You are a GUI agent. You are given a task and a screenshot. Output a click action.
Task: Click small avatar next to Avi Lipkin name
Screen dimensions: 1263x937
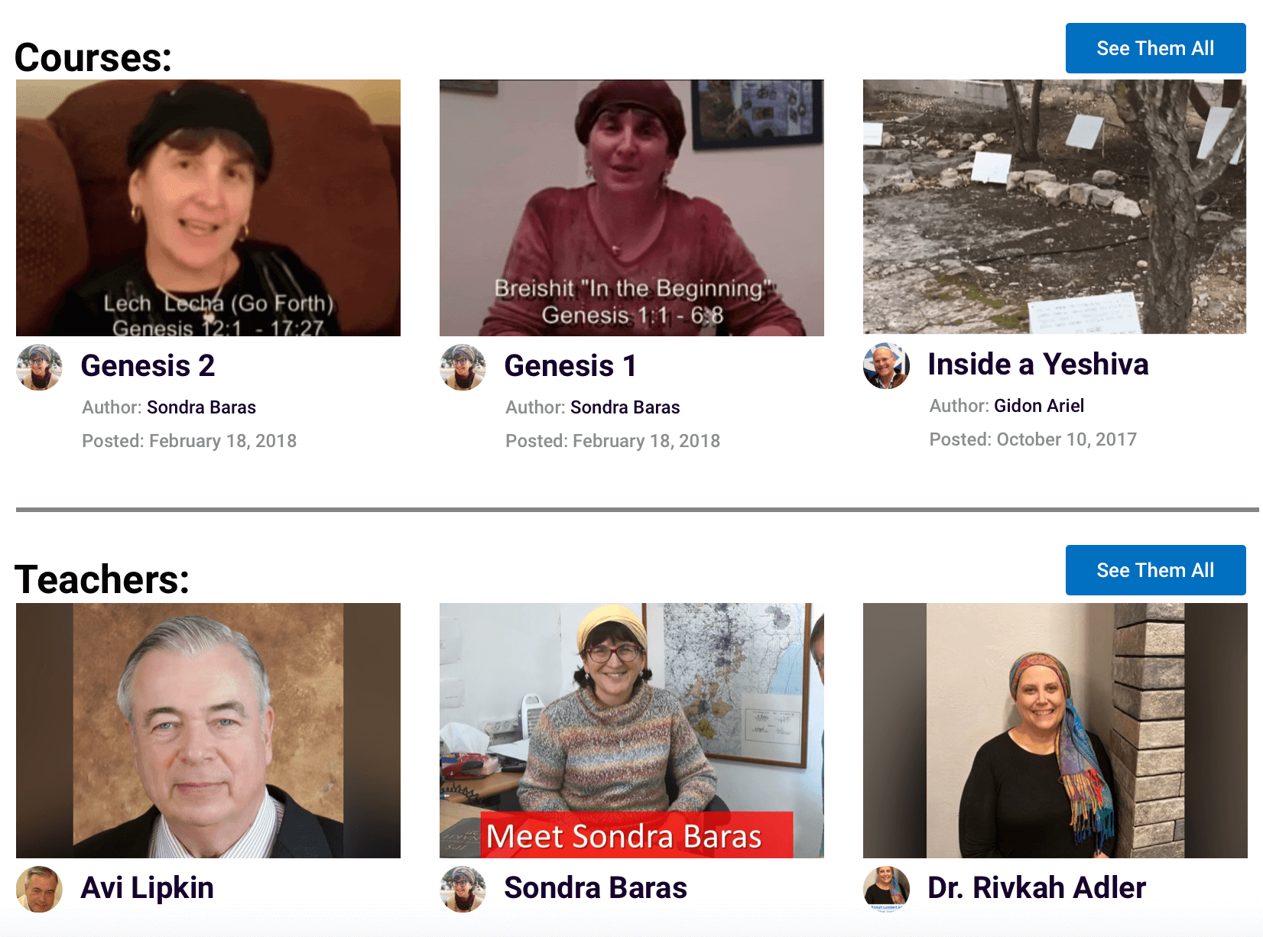39,889
